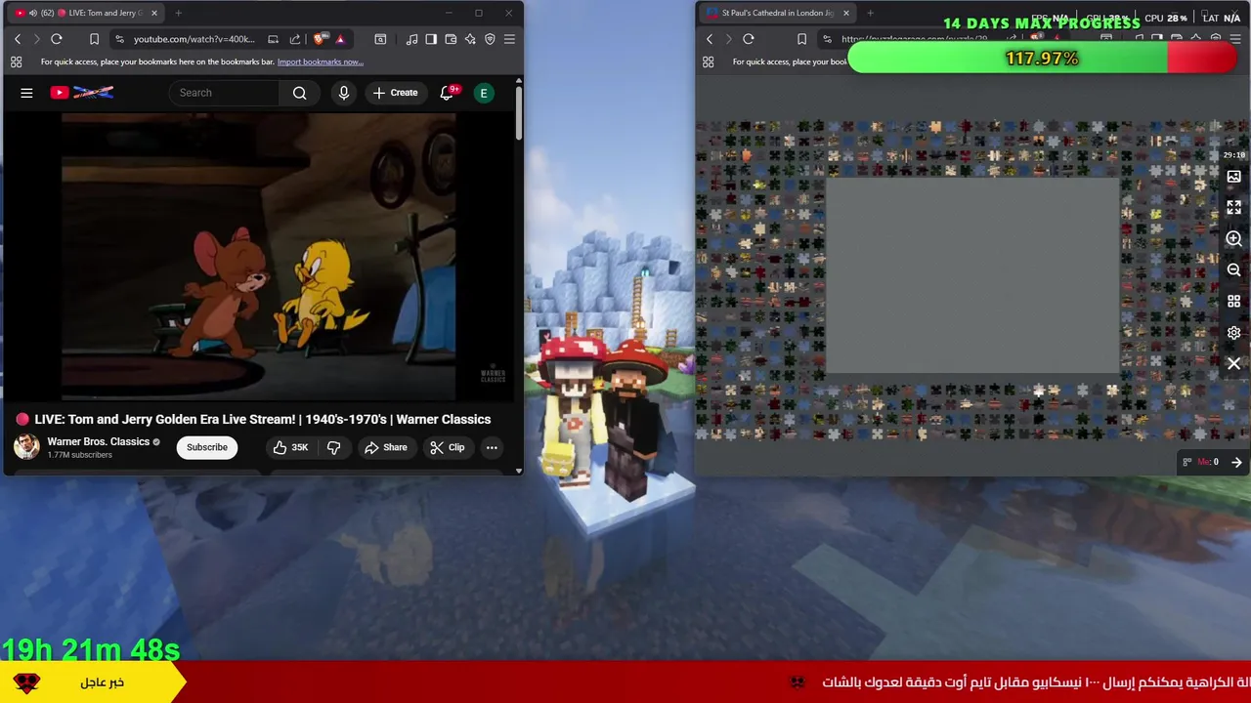The height and width of the screenshot is (703, 1251).
Task: Open a new tab in YouTube window
Action: (178, 13)
